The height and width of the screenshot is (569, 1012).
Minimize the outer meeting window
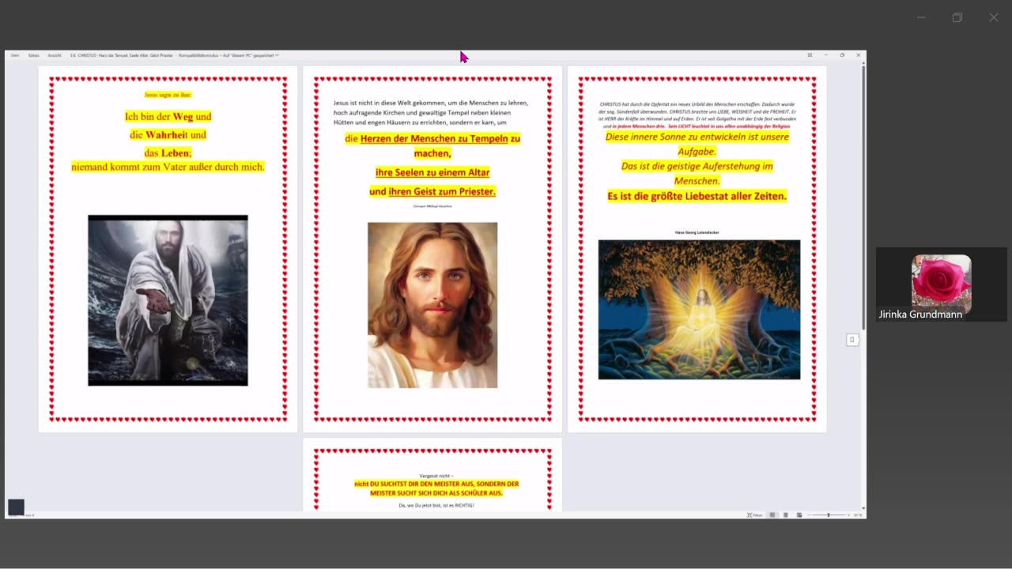920,17
